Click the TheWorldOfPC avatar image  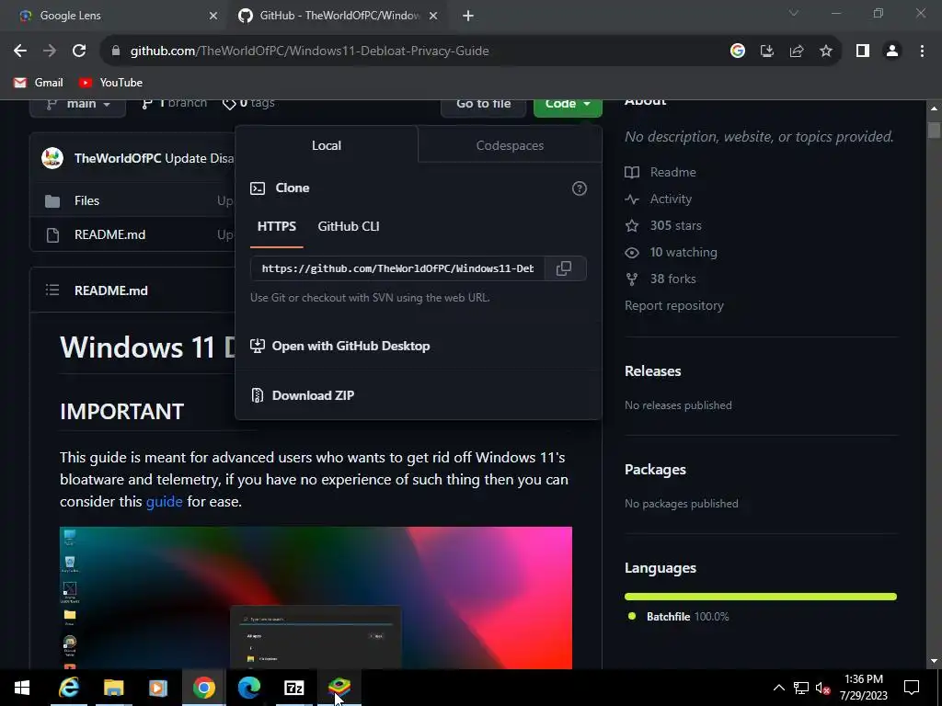52,158
